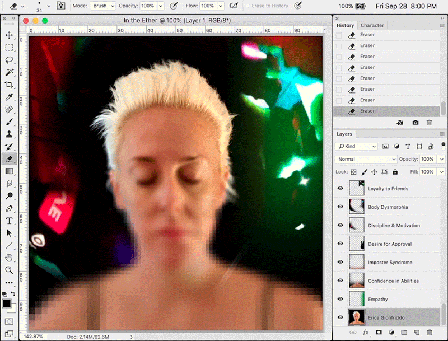The image size is (448, 341).
Task: Open the eraser Opacity dropdown arrow
Action: click(161, 6)
